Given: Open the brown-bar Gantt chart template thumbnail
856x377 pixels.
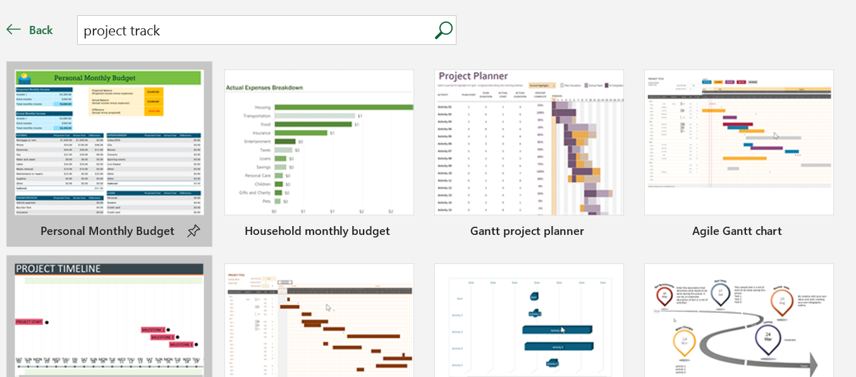Looking at the screenshot, I should 319,320.
